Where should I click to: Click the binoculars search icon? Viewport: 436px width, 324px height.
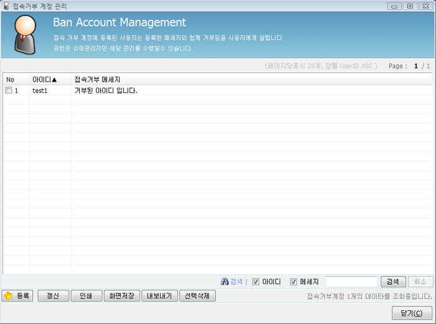click(224, 282)
